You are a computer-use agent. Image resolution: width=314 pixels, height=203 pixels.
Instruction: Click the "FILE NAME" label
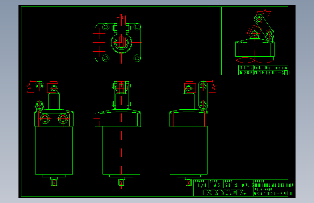click(263, 189)
